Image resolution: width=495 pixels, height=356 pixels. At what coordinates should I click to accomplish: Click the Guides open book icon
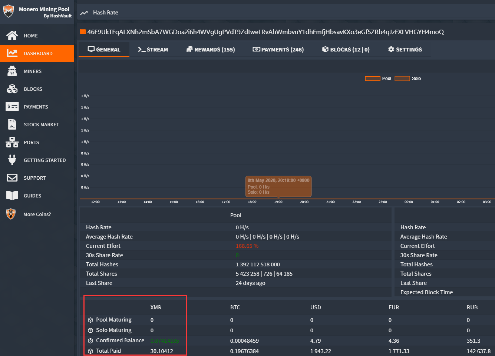coord(12,196)
